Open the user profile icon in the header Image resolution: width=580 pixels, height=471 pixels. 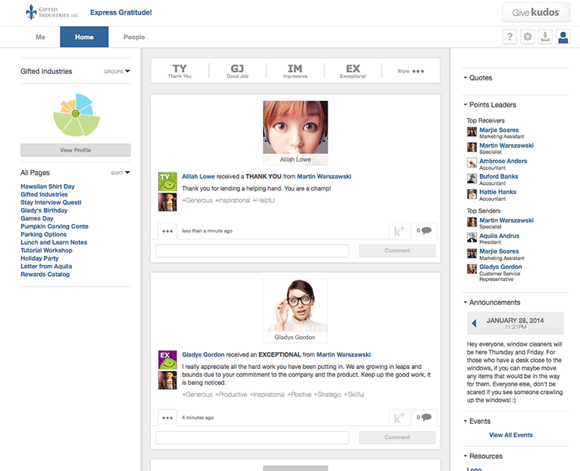563,37
